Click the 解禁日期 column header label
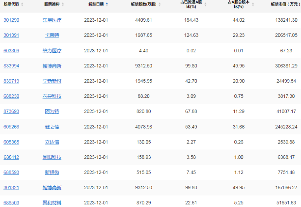This screenshot has height=207, width=301. point(96,4)
